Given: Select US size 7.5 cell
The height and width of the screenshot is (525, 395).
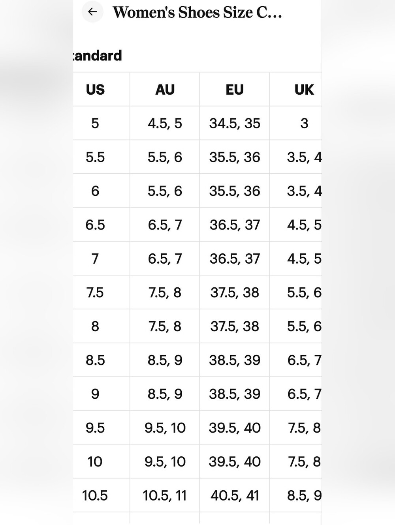Looking at the screenshot, I should pyautogui.click(x=95, y=292).
